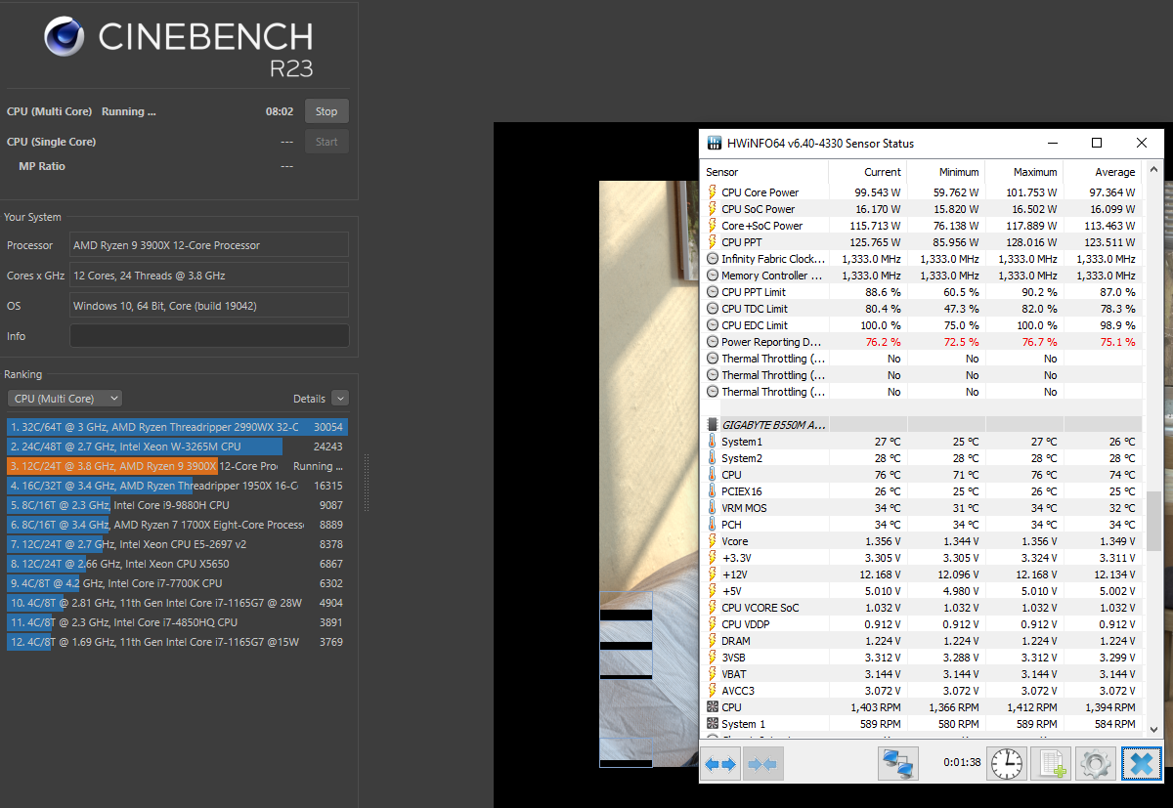Click the clock icon beside Infinity Fabric Clock
The width and height of the screenshot is (1173, 808).
pos(712,259)
